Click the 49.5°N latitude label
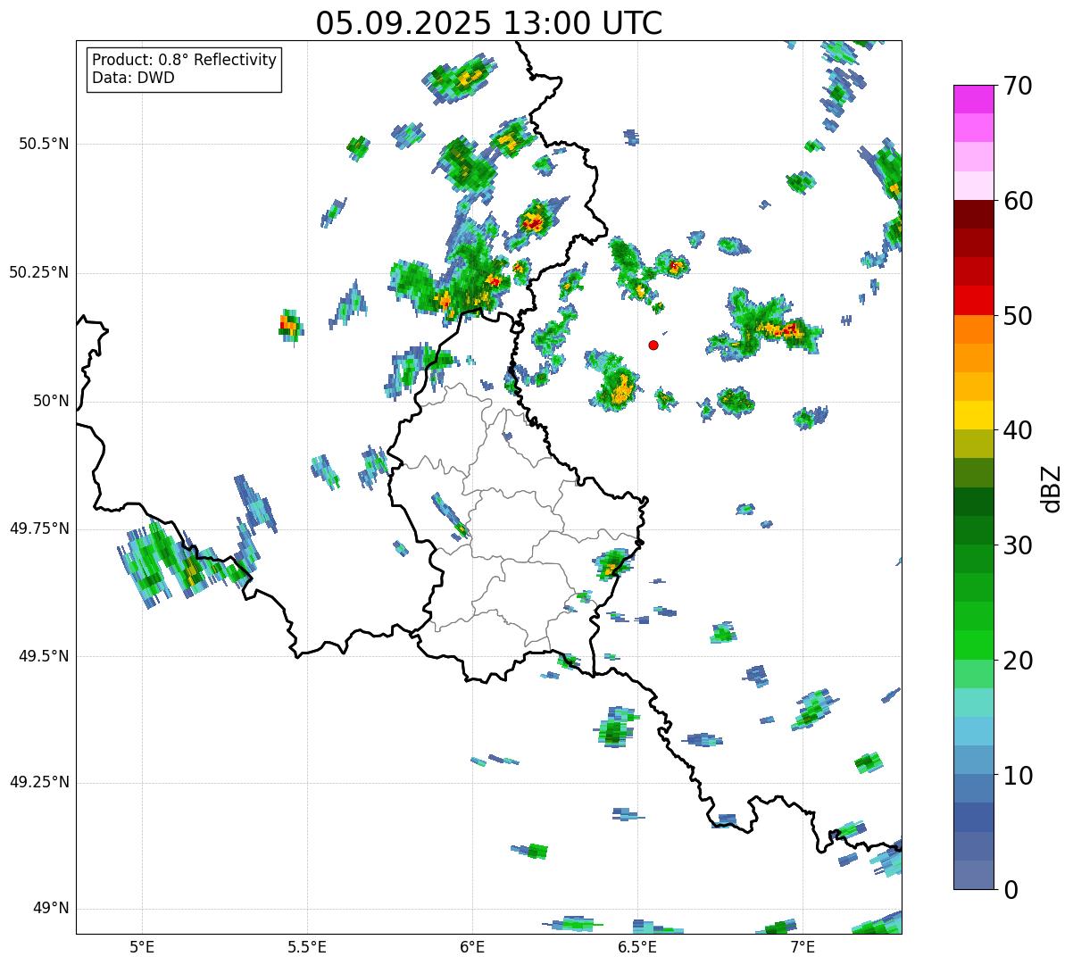Viewport: 1073px width, 965px height. (x=44, y=656)
